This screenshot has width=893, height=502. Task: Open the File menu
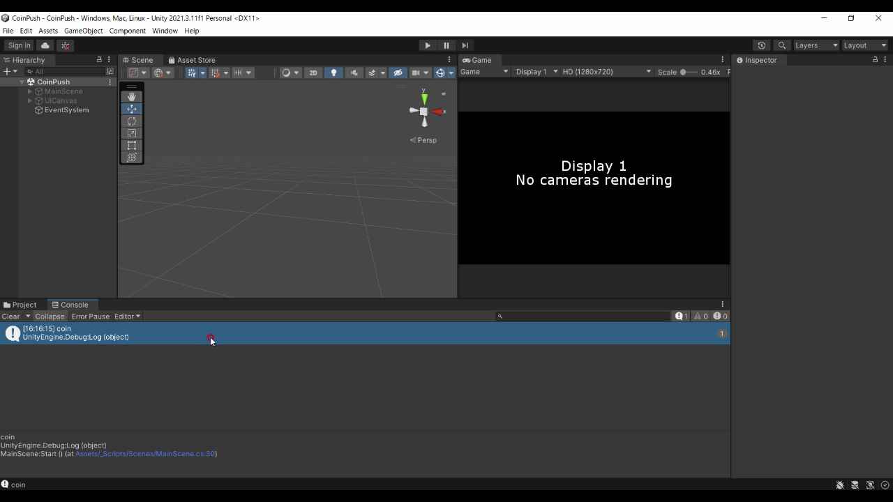coord(8,31)
